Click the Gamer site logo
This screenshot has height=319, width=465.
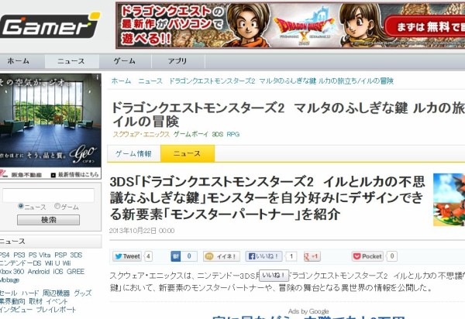click(50, 26)
